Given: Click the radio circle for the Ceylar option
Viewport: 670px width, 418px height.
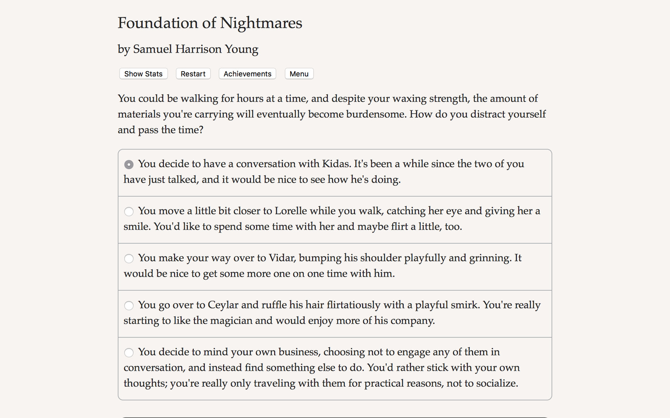Looking at the screenshot, I should [x=129, y=306].
